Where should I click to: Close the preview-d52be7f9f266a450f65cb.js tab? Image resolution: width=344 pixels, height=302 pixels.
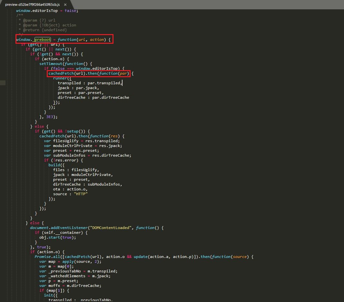65,4
